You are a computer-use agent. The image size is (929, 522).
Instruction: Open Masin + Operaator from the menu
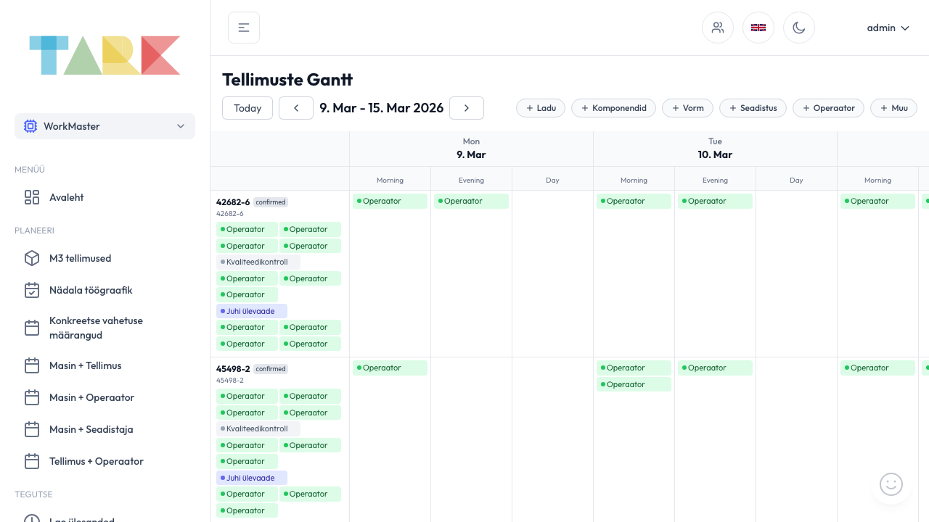91,397
